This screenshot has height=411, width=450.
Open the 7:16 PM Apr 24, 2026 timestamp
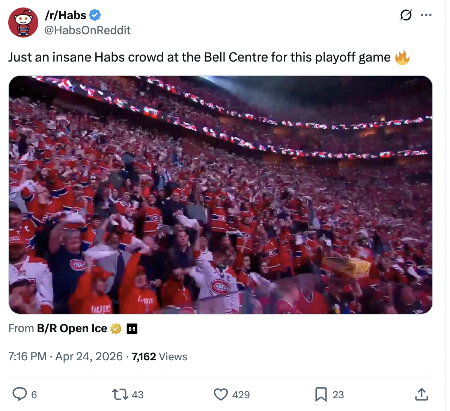click(65, 357)
